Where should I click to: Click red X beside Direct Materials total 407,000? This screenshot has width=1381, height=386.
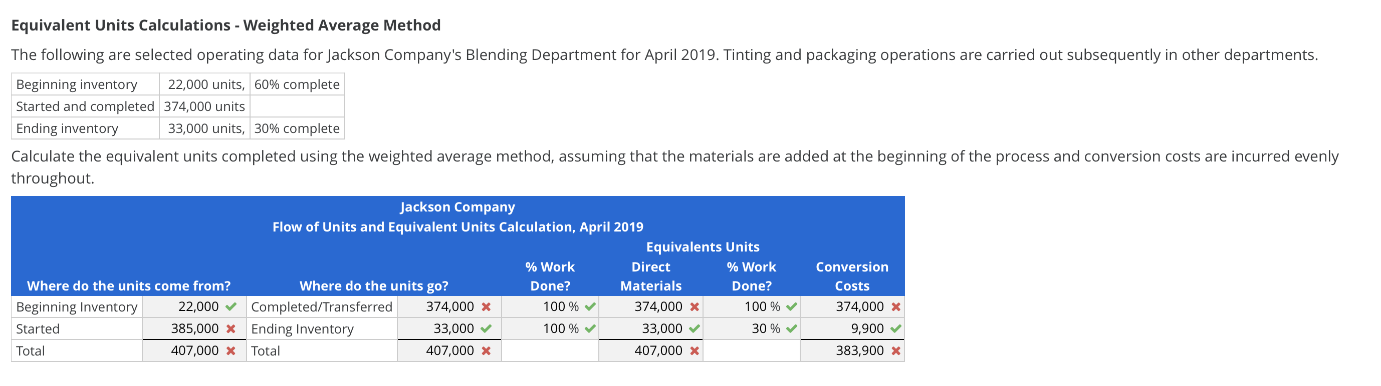point(694,350)
